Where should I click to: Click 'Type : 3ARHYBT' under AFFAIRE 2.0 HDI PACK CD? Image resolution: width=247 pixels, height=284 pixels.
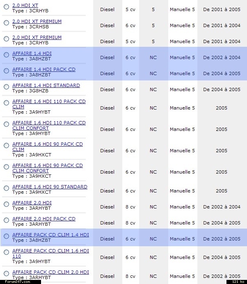pos(32,224)
